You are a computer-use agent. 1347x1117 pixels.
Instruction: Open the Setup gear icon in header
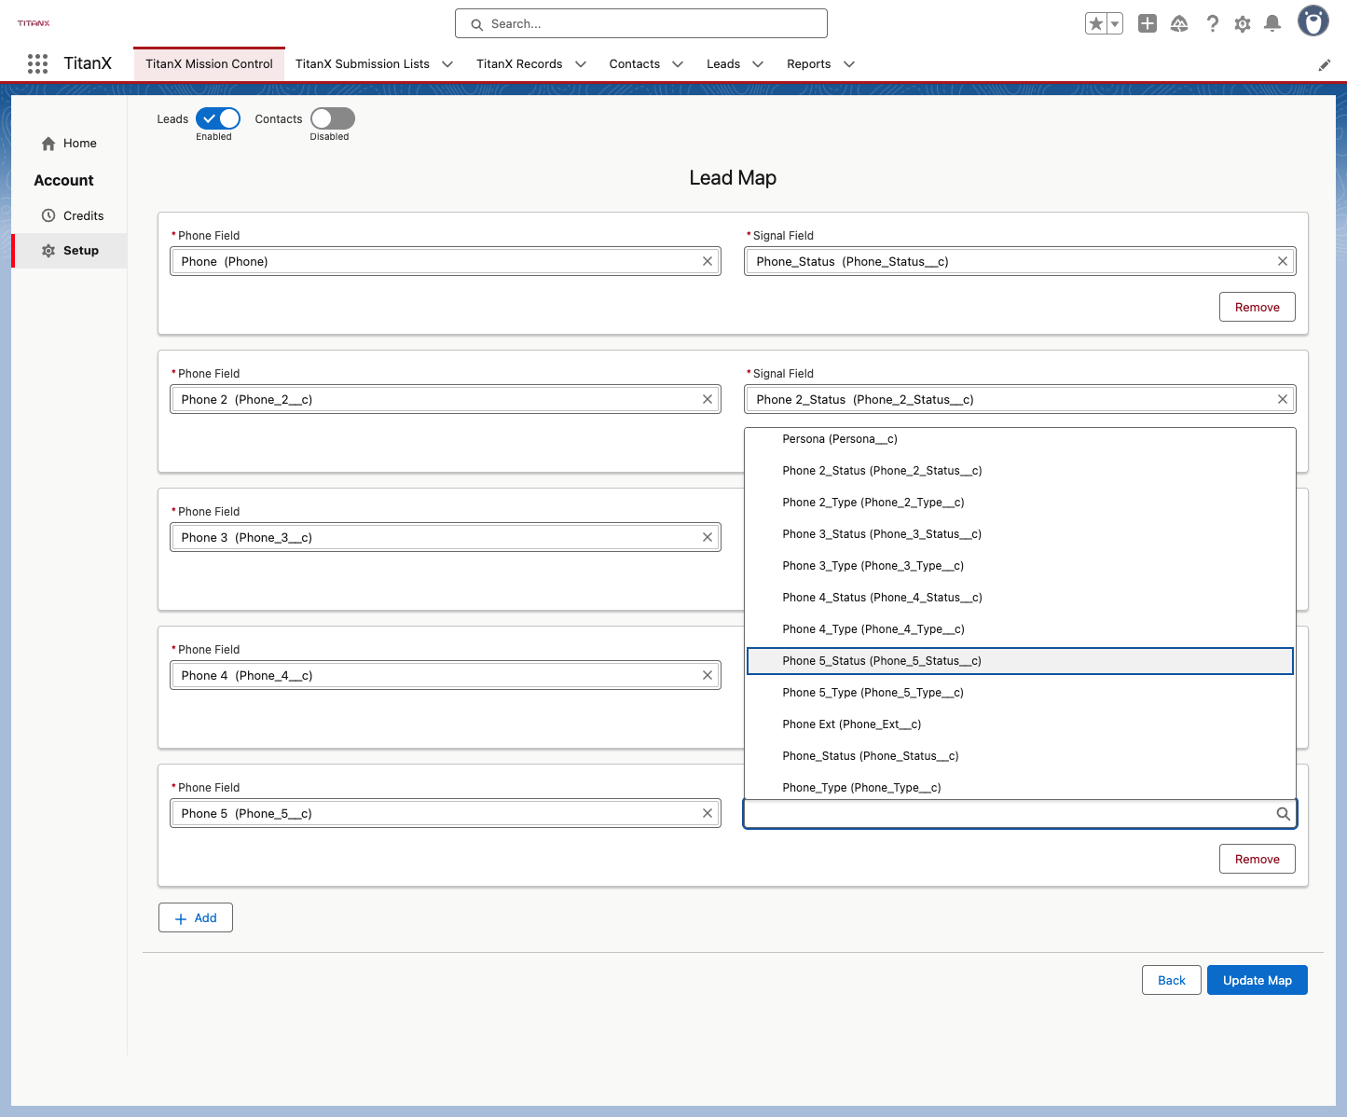click(1243, 23)
